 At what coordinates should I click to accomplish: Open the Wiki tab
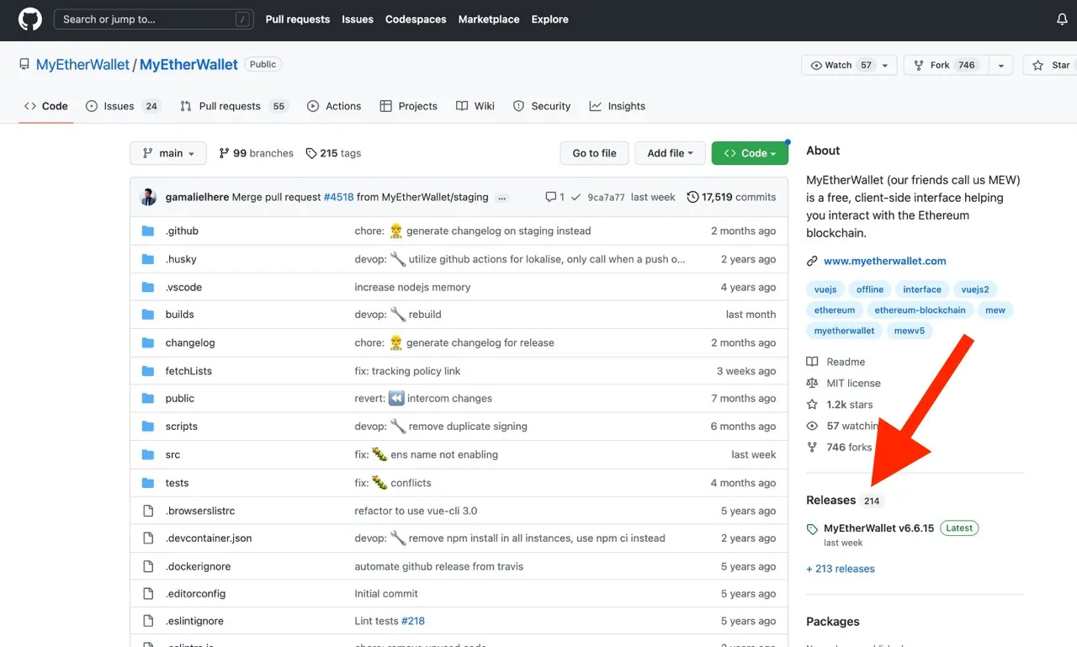click(x=475, y=106)
